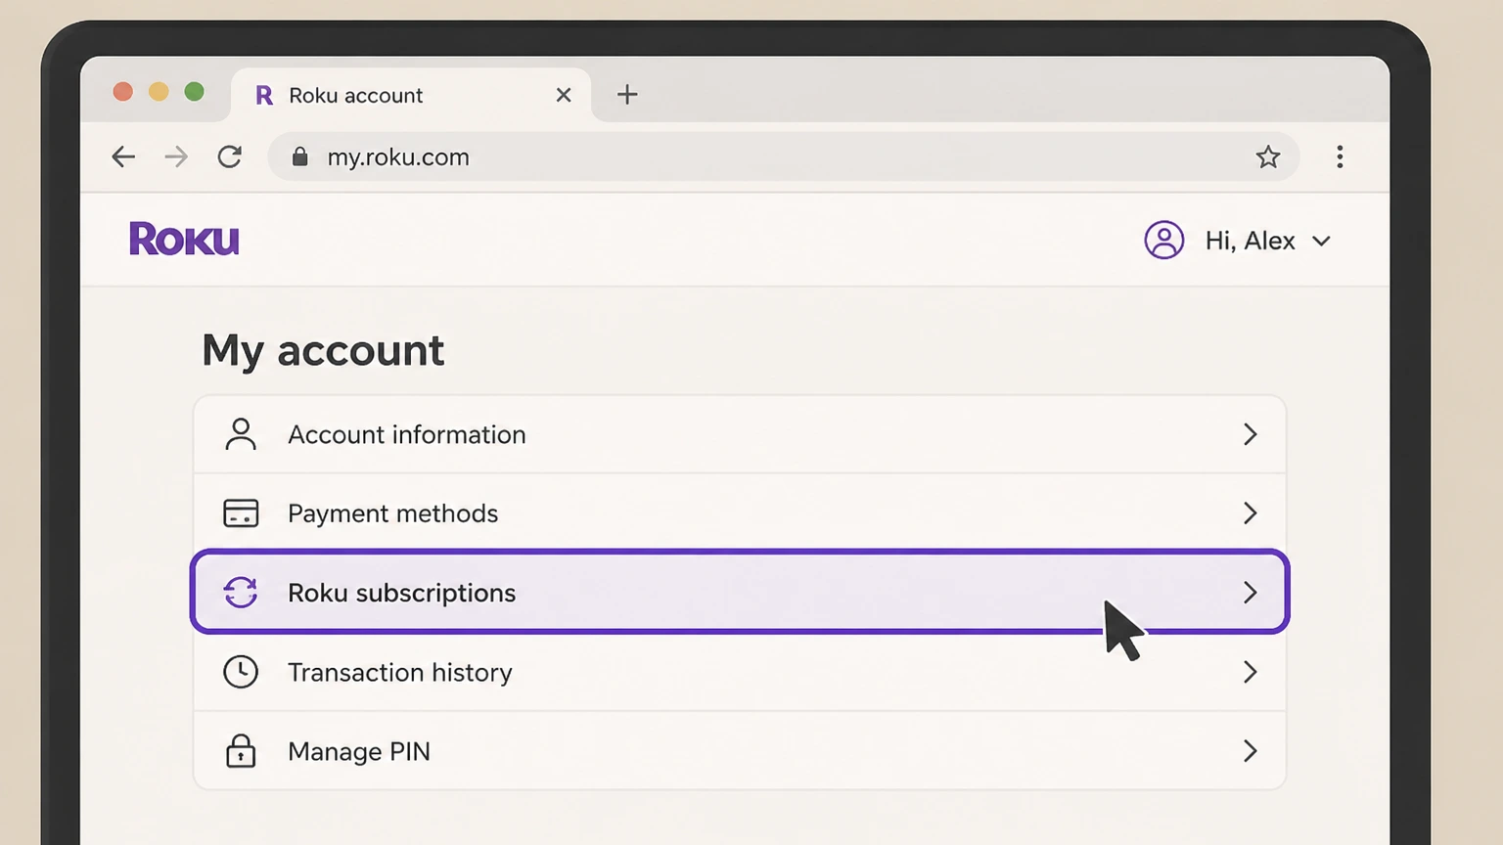The width and height of the screenshot is (1503, 845).
Task: Click the Hi, Alex greeting text
Action: [x=1250, y=241]
